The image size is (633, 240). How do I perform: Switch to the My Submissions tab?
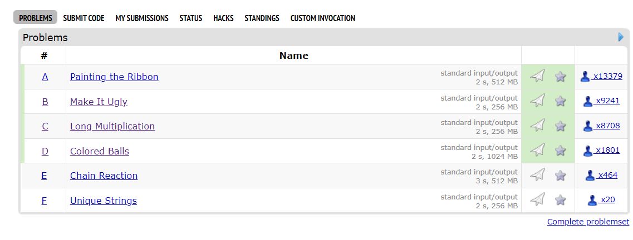pyautogui.click(x=142, y=18)
